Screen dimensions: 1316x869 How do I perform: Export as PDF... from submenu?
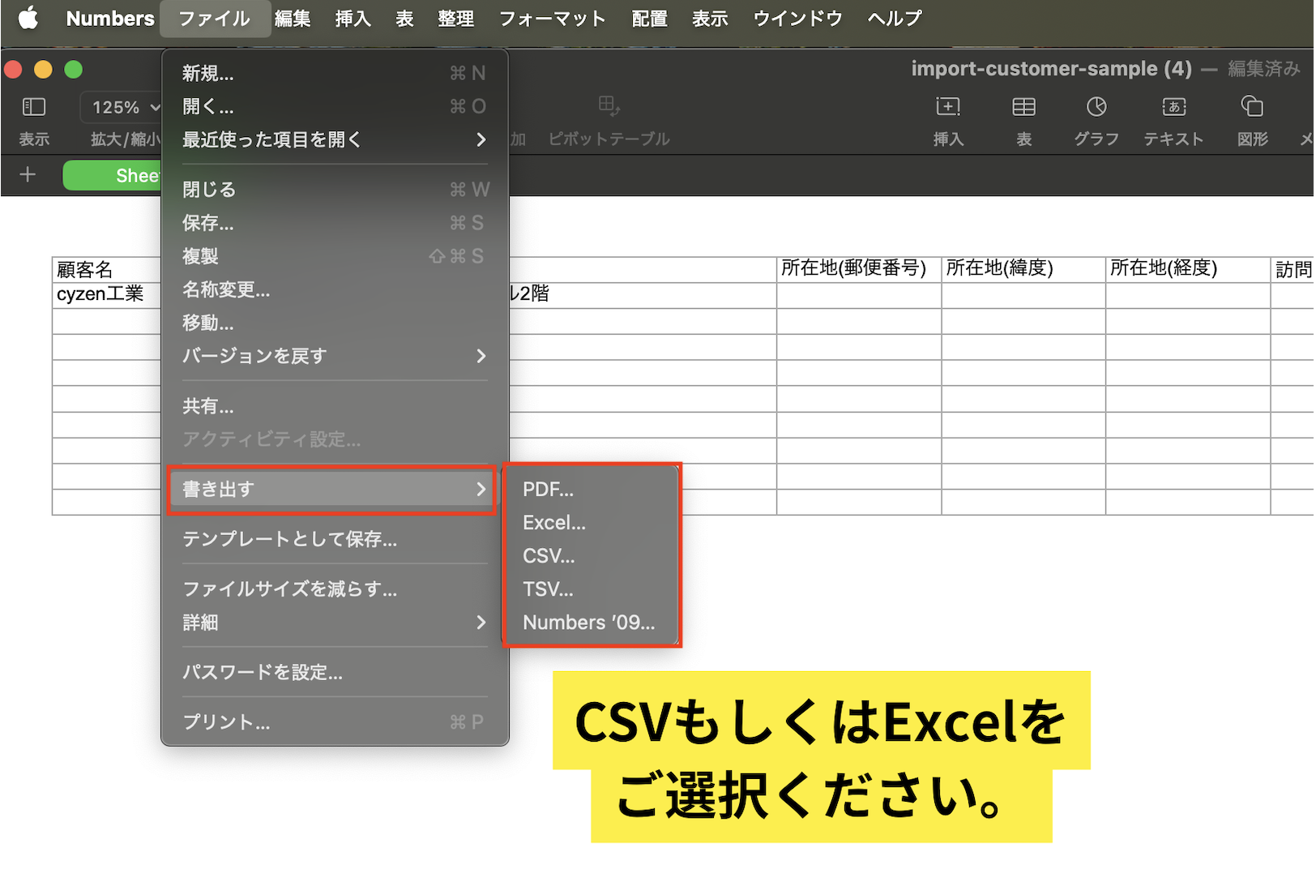[592, 490]
